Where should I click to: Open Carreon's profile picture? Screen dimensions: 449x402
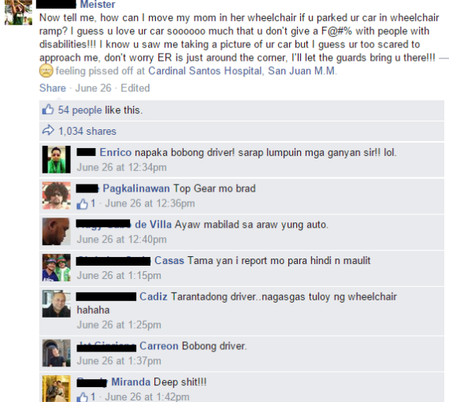point(57,353)
